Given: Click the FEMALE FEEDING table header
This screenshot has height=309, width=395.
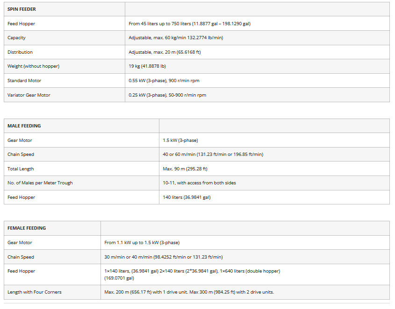Looking at the screenshot, I should click(26, 228).
